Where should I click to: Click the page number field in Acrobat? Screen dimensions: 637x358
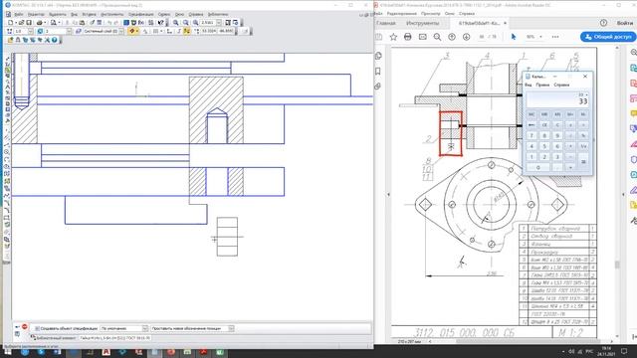(482, 37)
